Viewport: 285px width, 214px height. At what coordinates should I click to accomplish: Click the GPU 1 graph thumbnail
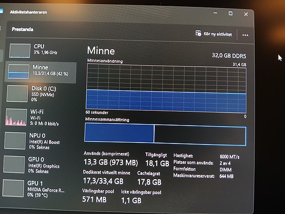click(x=13, y=188)
